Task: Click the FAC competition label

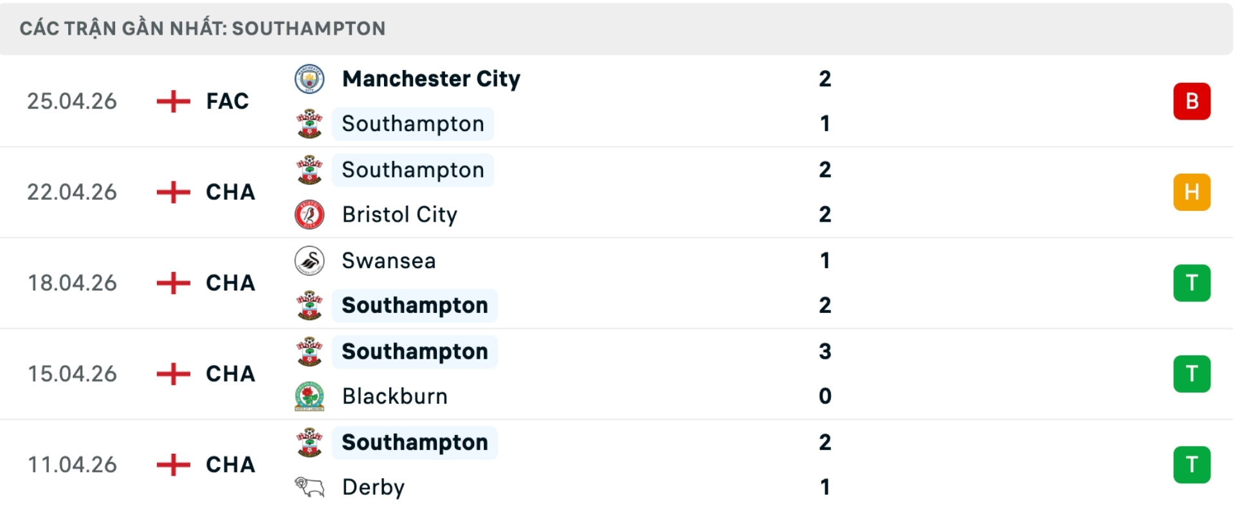Action: click(x=227, y=102)
